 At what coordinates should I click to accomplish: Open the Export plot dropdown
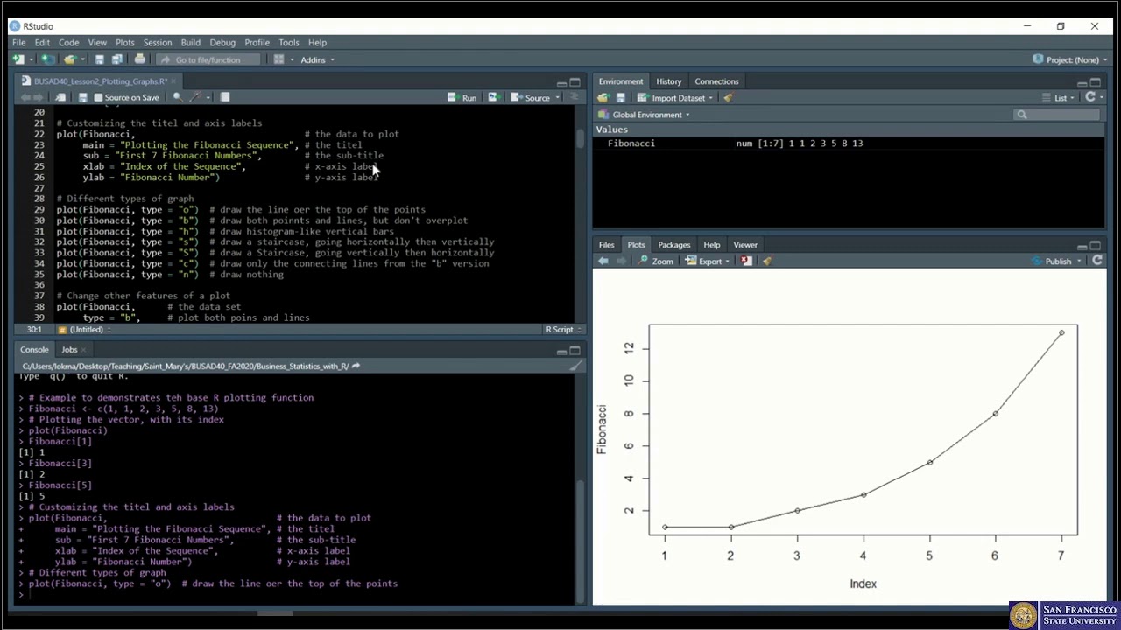[x=708, y=261]
